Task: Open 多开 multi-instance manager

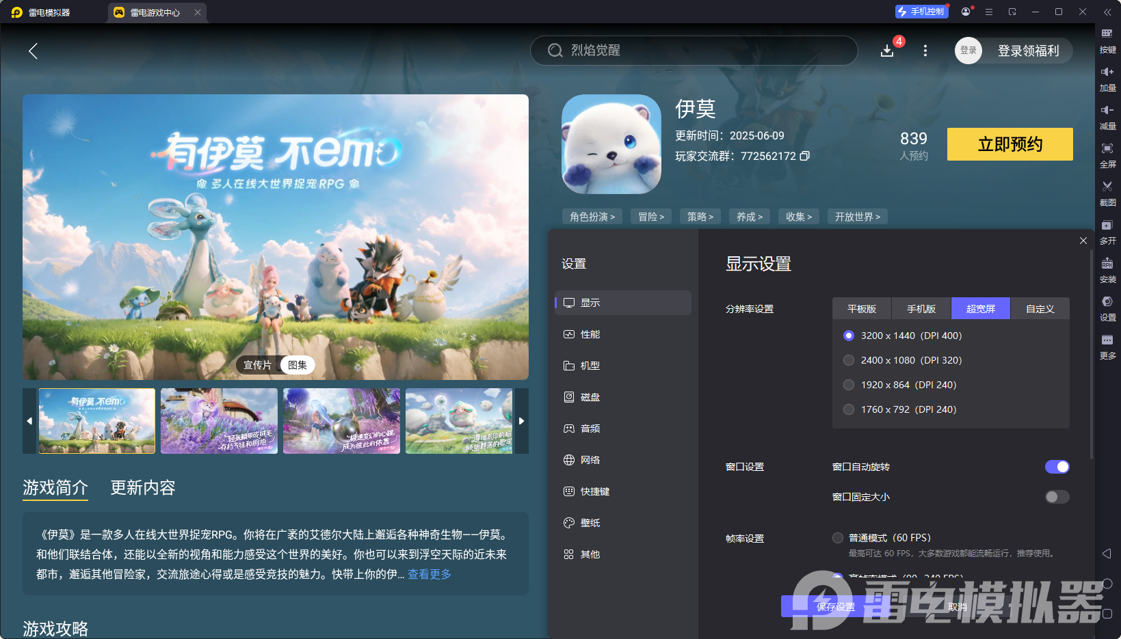Action: (x=1107, y=232)
